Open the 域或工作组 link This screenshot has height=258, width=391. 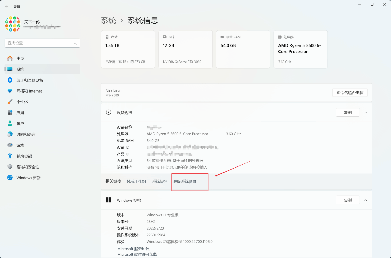(136, 181)
